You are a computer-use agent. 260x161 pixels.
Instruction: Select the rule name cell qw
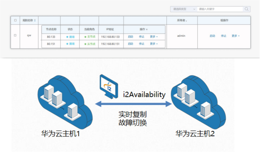point(29,35)
